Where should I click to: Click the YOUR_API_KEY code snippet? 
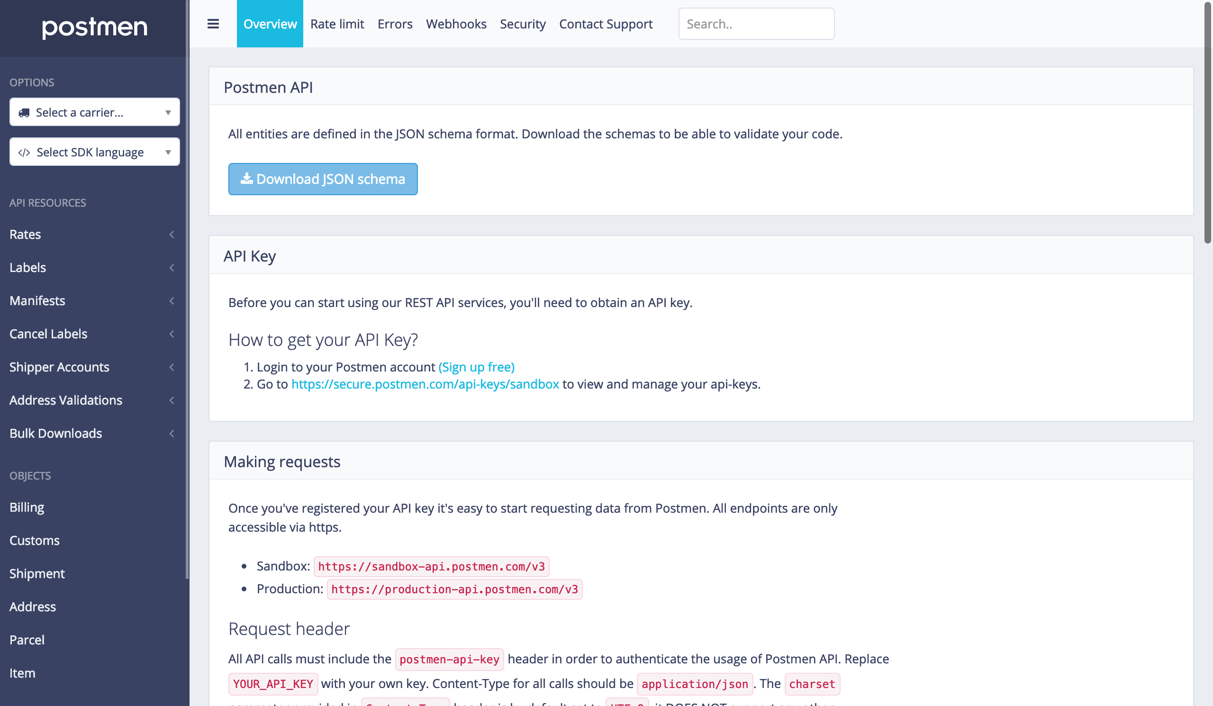pos(273,684)
